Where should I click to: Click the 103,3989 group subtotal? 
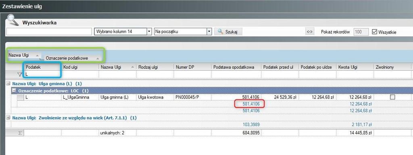pyautogui.click(x=251, y=124)
